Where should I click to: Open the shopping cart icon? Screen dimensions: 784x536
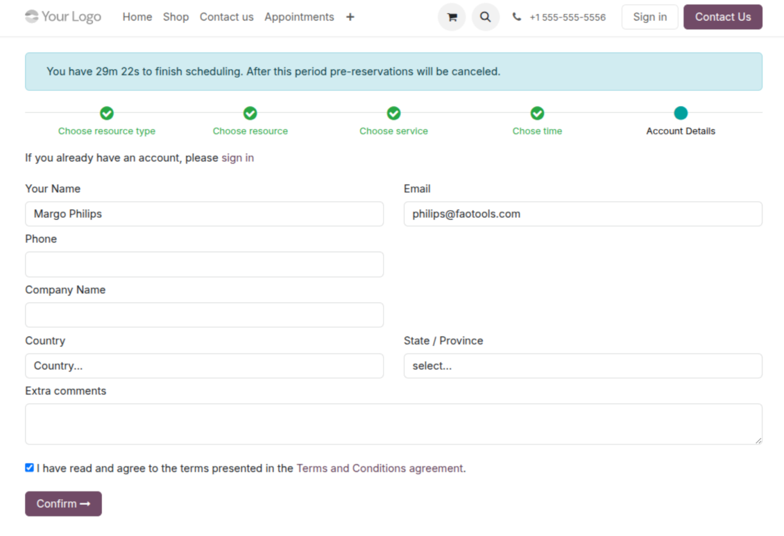(452, 17)
